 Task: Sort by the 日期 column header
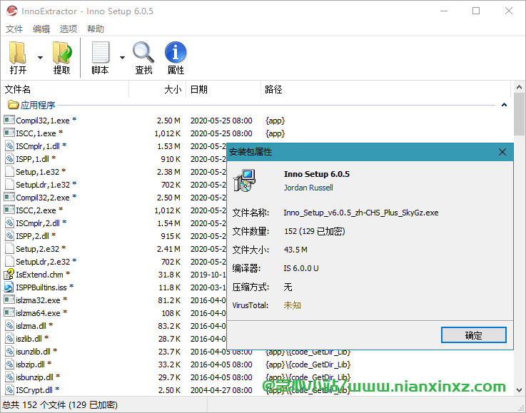(x=223, y=89)
